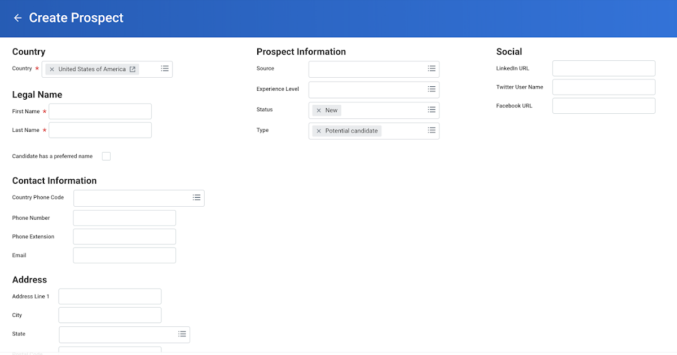This screenshot has width=677, height=355.
Task: Open the Experience Level dropdown field
Action: [x=367, y=89]
